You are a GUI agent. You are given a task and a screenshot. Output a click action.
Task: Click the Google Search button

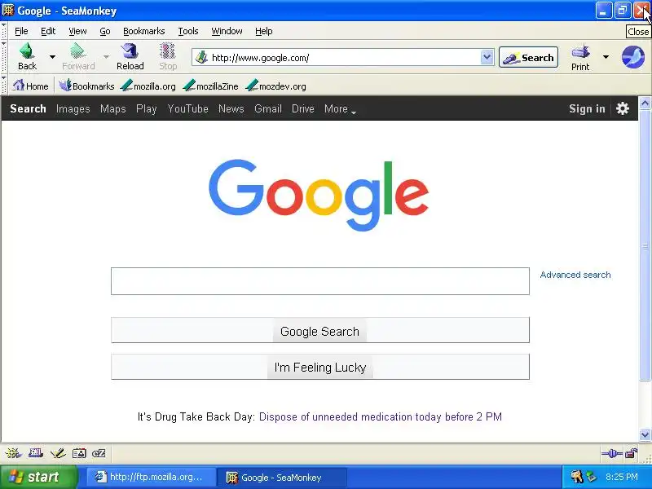(320, 331)
